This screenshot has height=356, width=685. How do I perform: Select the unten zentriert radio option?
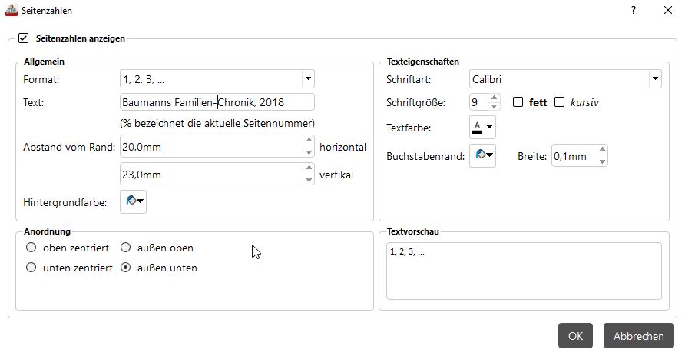(31, 268)
